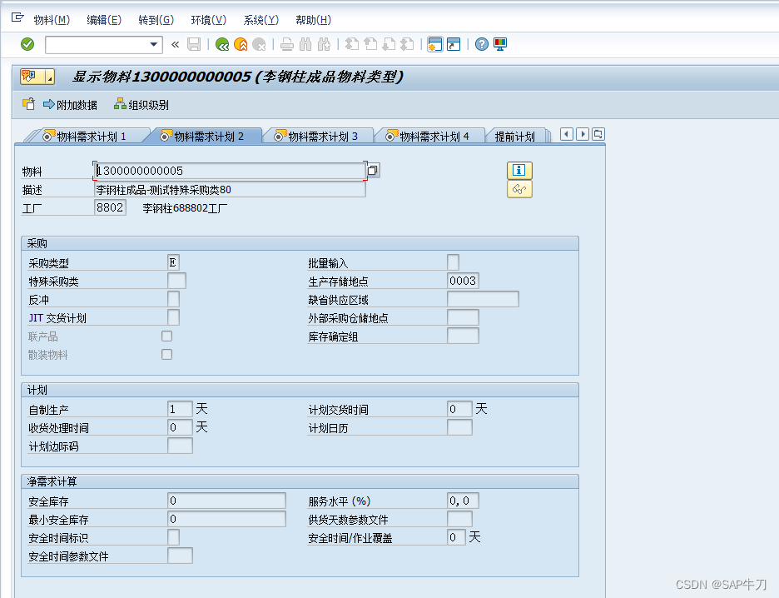The width and height of the screenshot is (779, 598).
Task: Open the search help beside the 物料 field
Action: pyautogui.click(x=373, y=171)
